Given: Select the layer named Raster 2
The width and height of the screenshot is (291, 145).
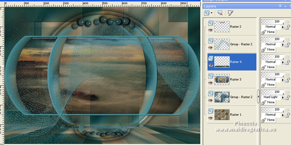Looking at the screenshot, I should pyautogui.click(x=236, y=26).
